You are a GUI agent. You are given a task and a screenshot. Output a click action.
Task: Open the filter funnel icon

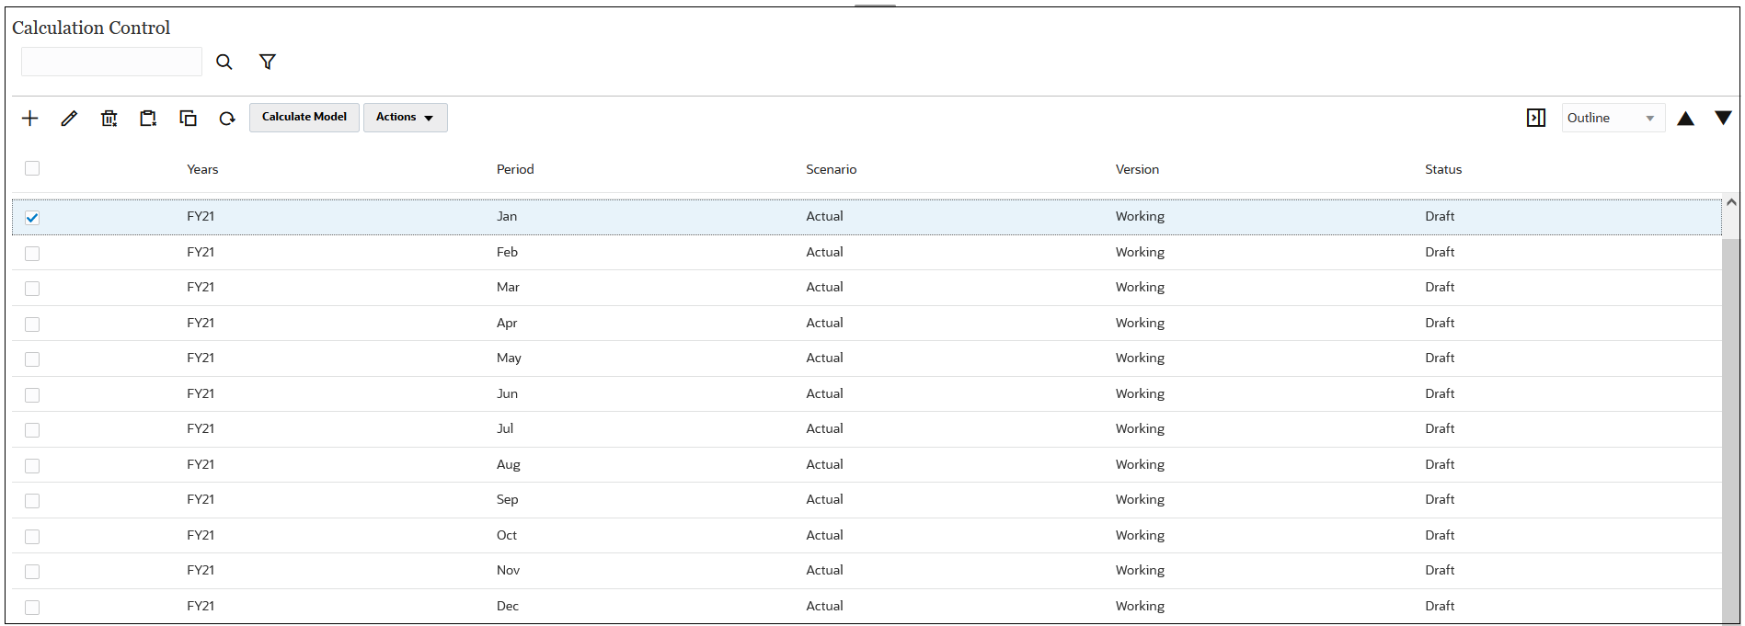click(x=268, y=62)
